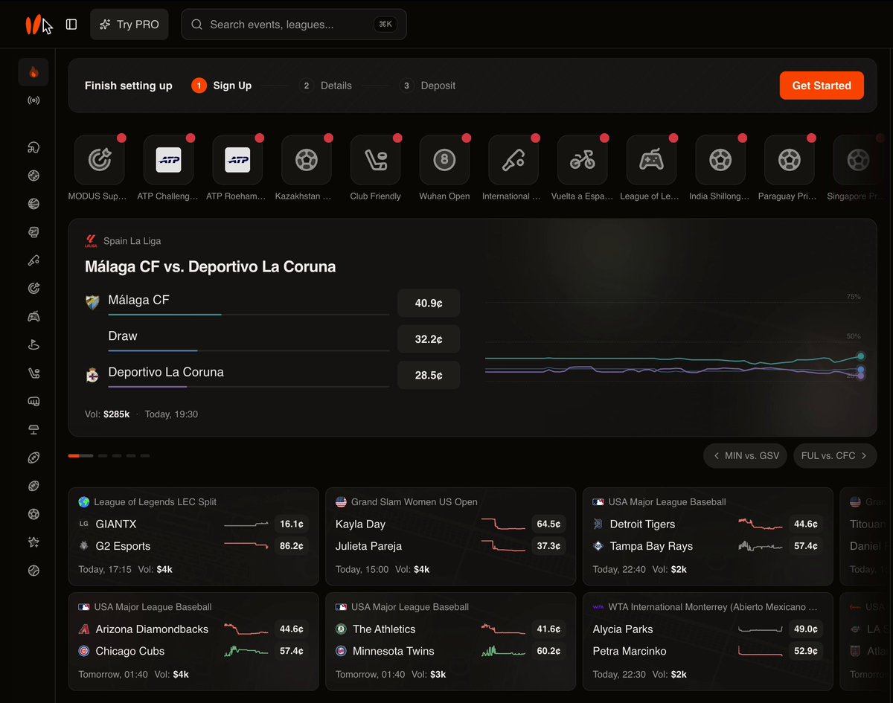Screen dimensions: 893x703
Task: Select the soccer ball sidebar icon
Action: 33,514
